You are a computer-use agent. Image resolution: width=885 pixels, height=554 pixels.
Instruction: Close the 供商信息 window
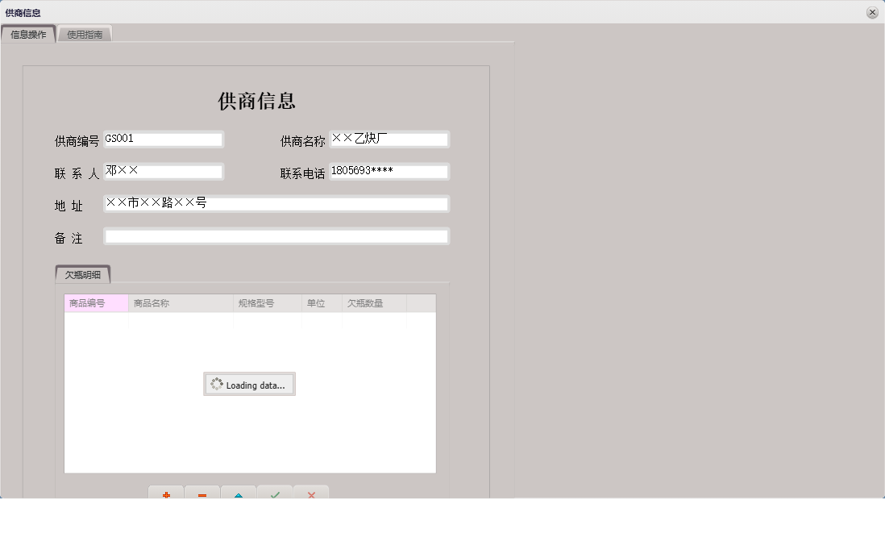tap(874, 12)
